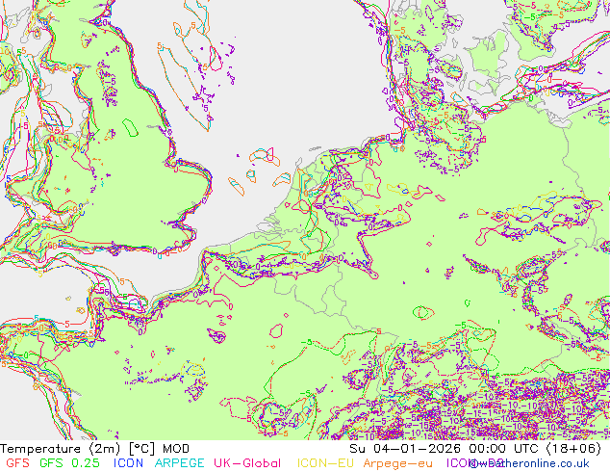Screen dimensions: 610x472
Task: Click the red GFS legend label
Action: [18, 463]
